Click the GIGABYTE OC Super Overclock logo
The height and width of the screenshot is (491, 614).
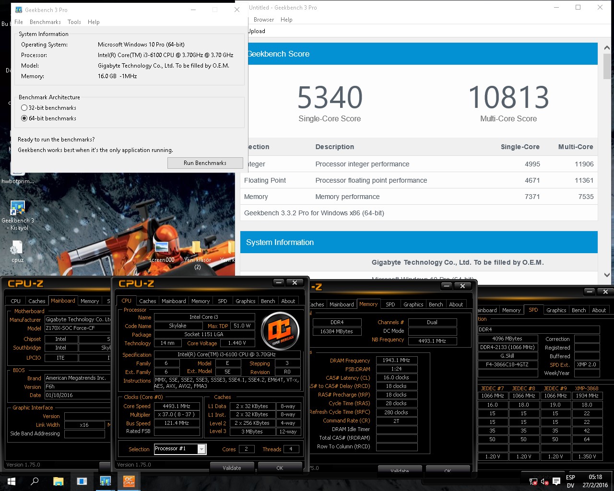(280, 330)
